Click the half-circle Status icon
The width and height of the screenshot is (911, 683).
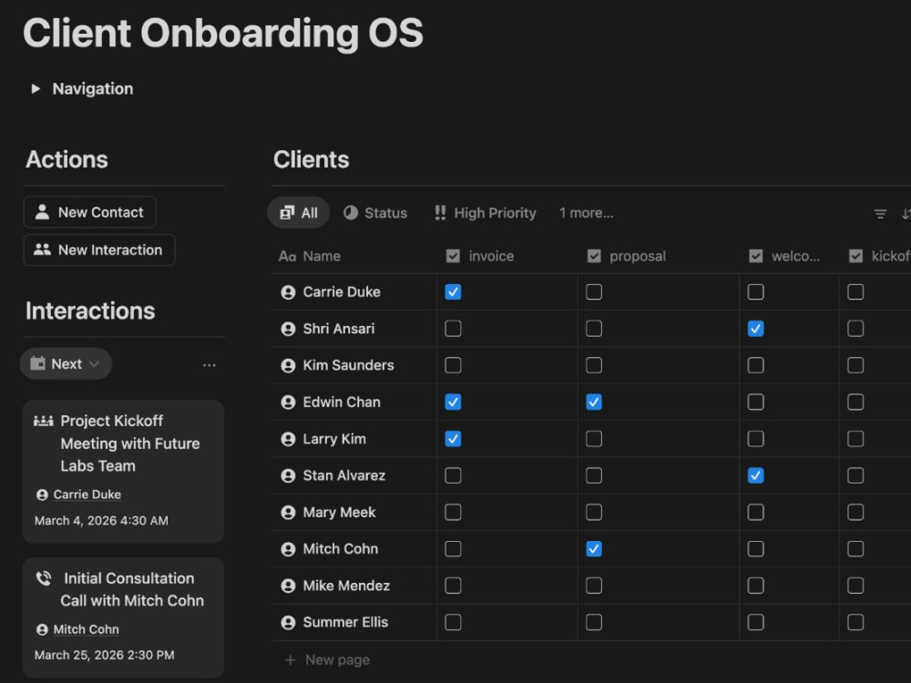pos(351,212)
